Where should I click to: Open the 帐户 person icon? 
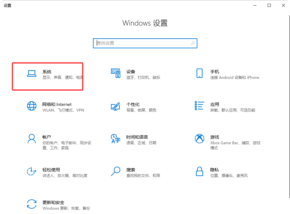coord(32,139)
